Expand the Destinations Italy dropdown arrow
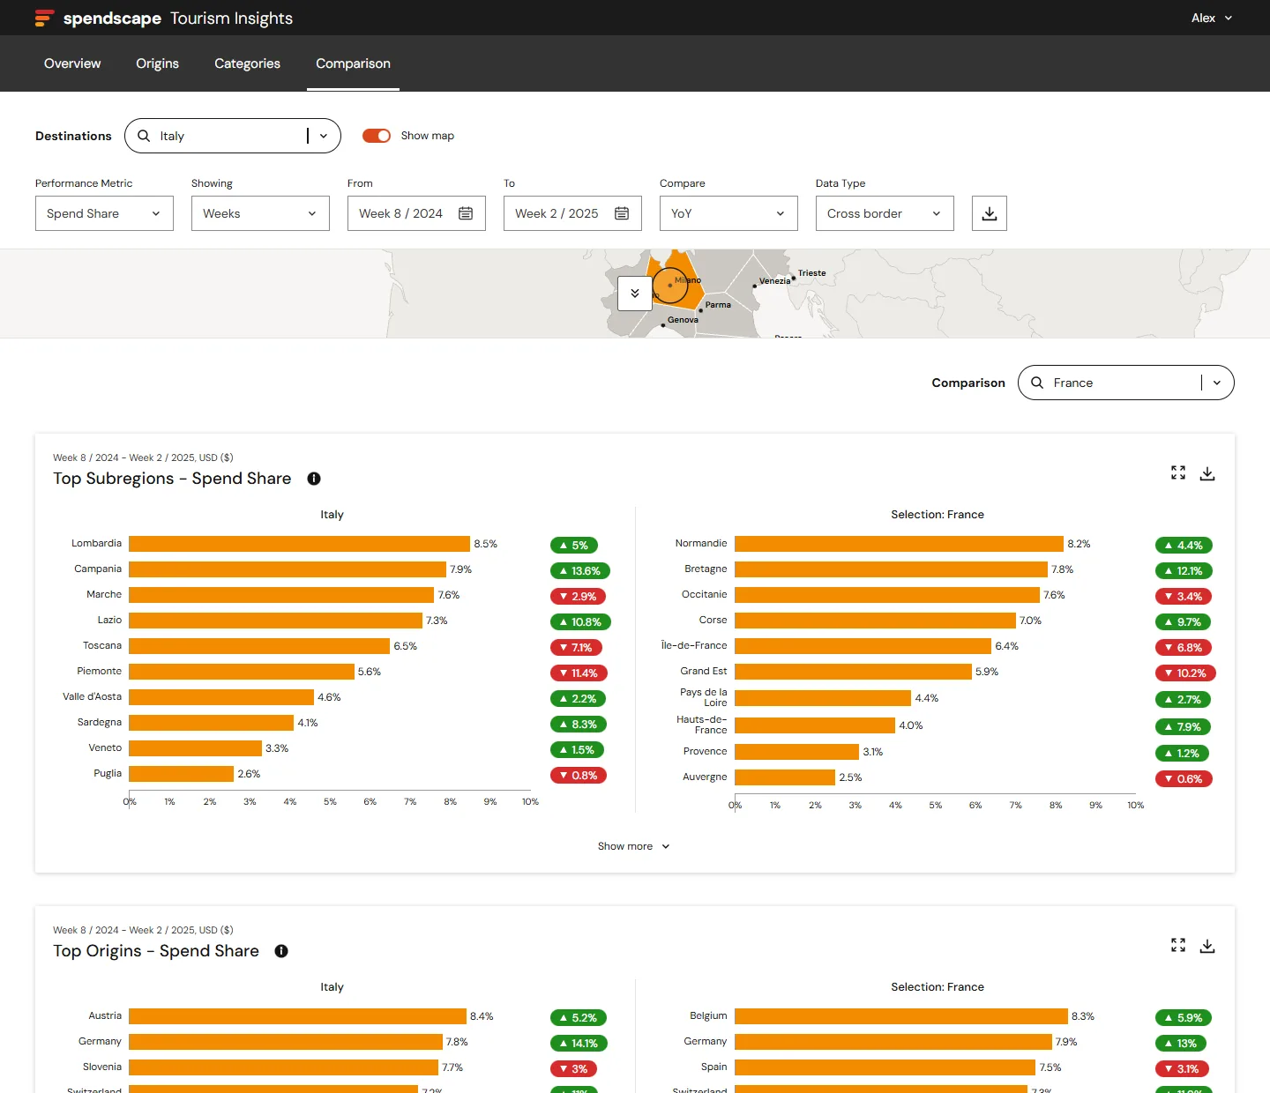Screen dimensions: 1270x1093 324,136
